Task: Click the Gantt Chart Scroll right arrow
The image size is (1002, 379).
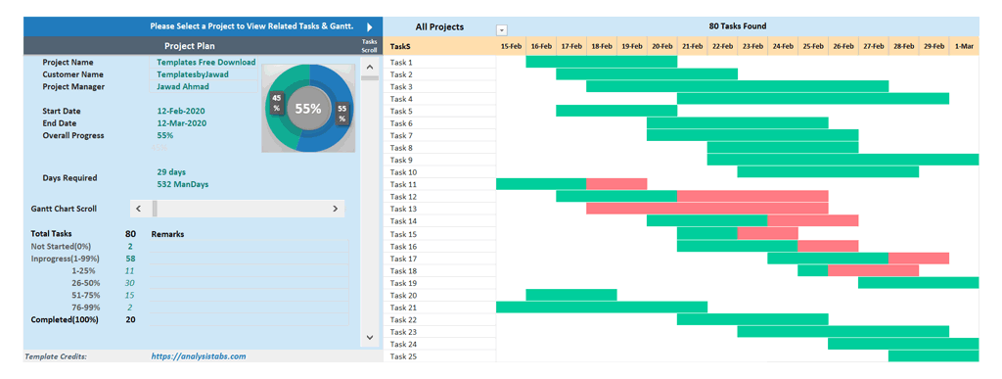Action: pyautogui.click(x=335, y=209)
